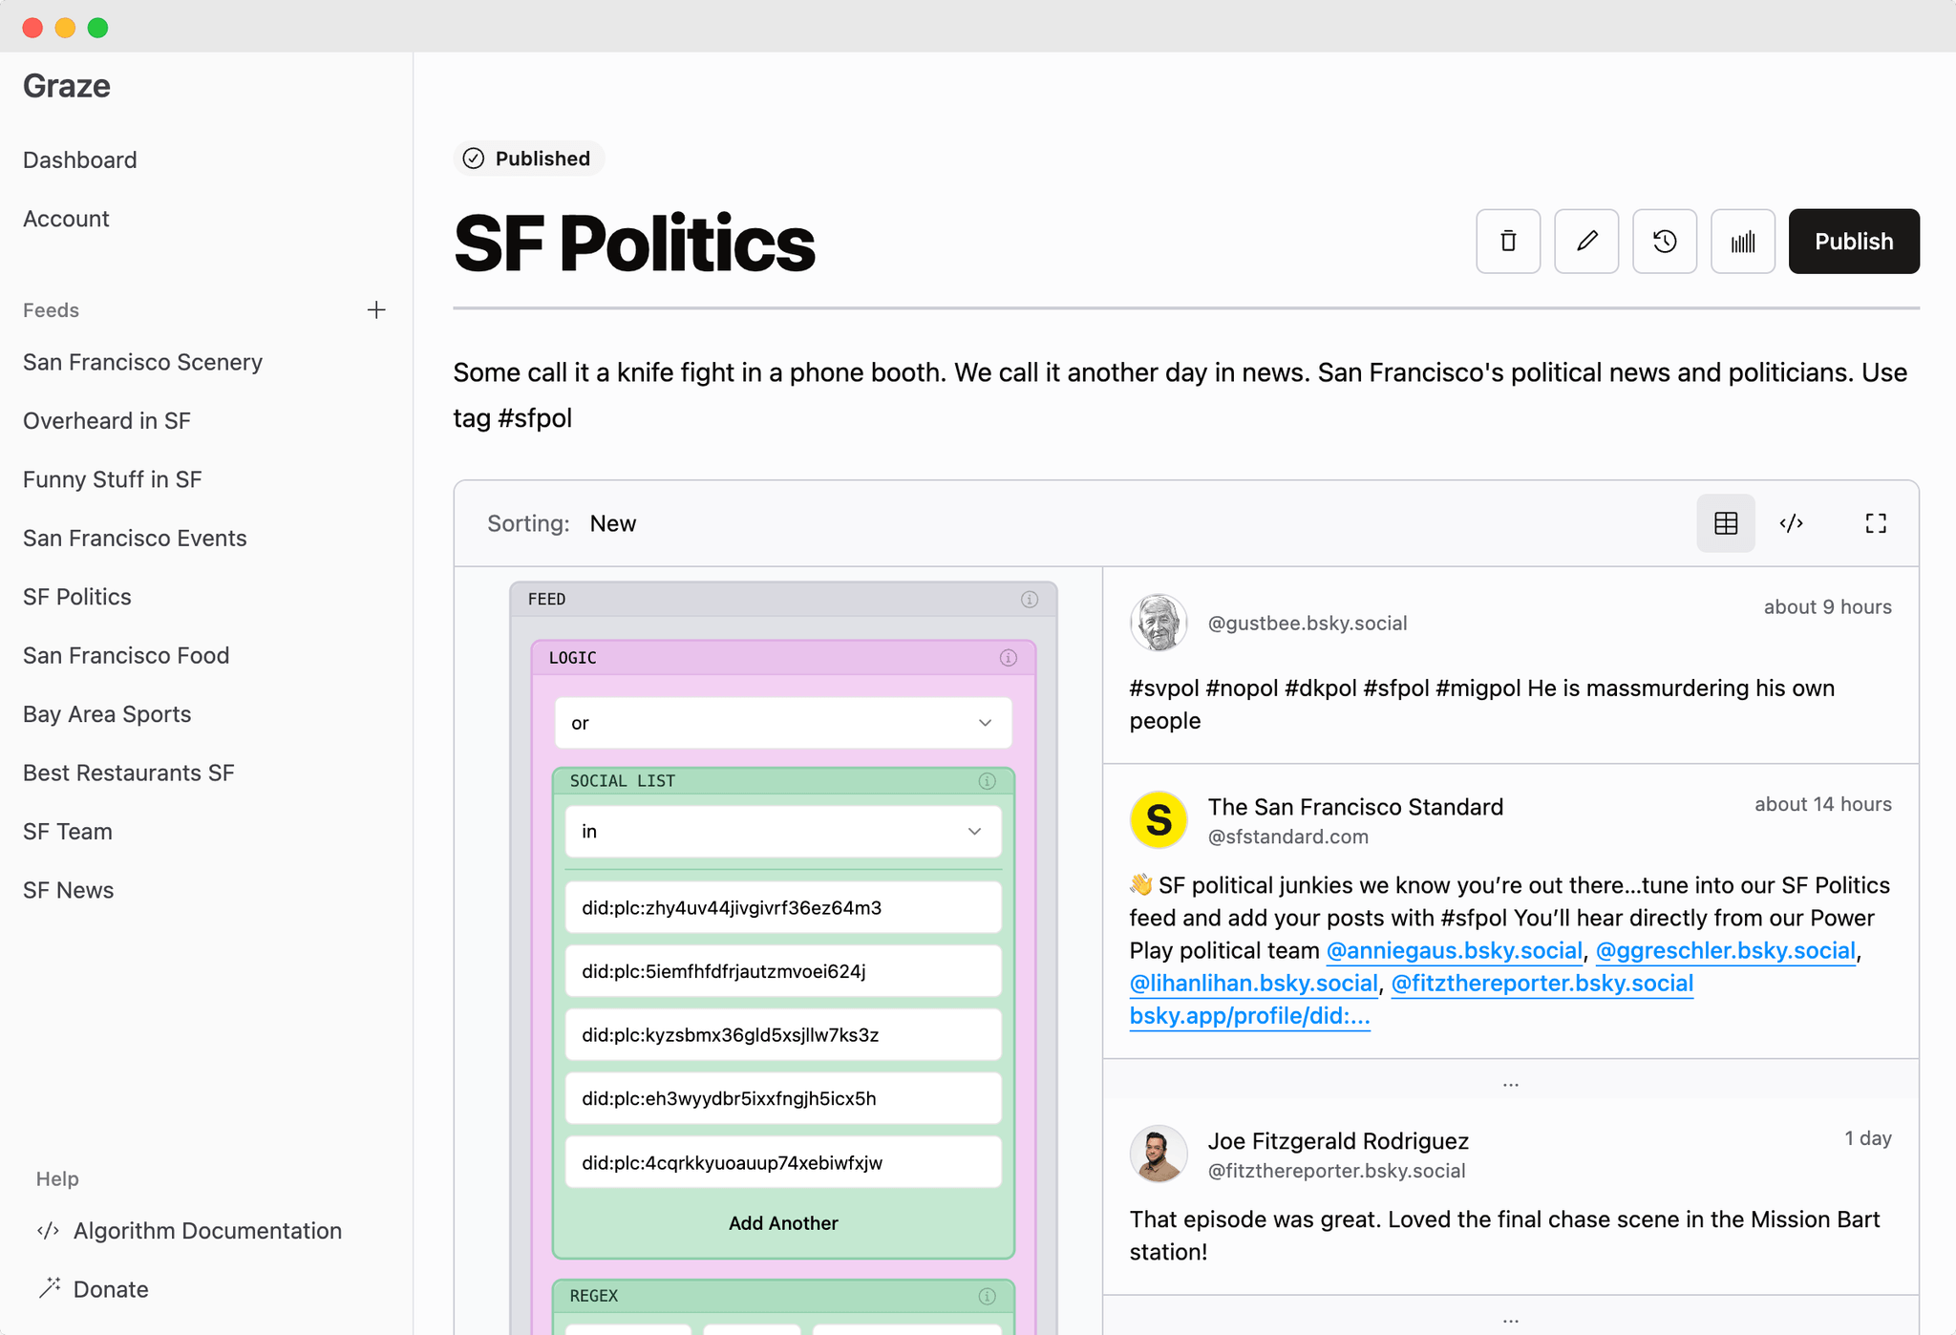Click the delete/trash icon for feed
The height and width of the screenshot is (1335, 1956).
1509,240
